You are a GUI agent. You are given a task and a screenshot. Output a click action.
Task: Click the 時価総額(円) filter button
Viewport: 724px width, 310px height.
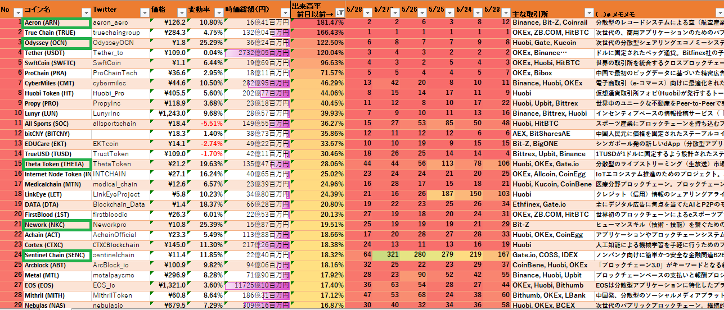(x=285, y=12)
